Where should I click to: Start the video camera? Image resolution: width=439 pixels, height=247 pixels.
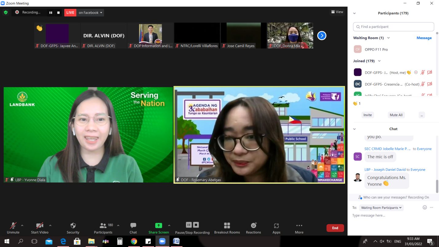[x=40, y=228]
